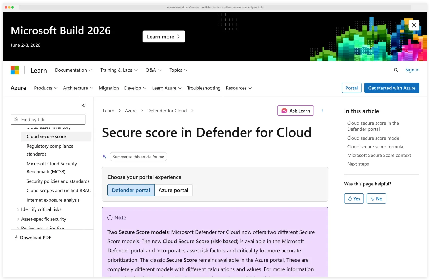Vote Yes for page helpful

354,199
